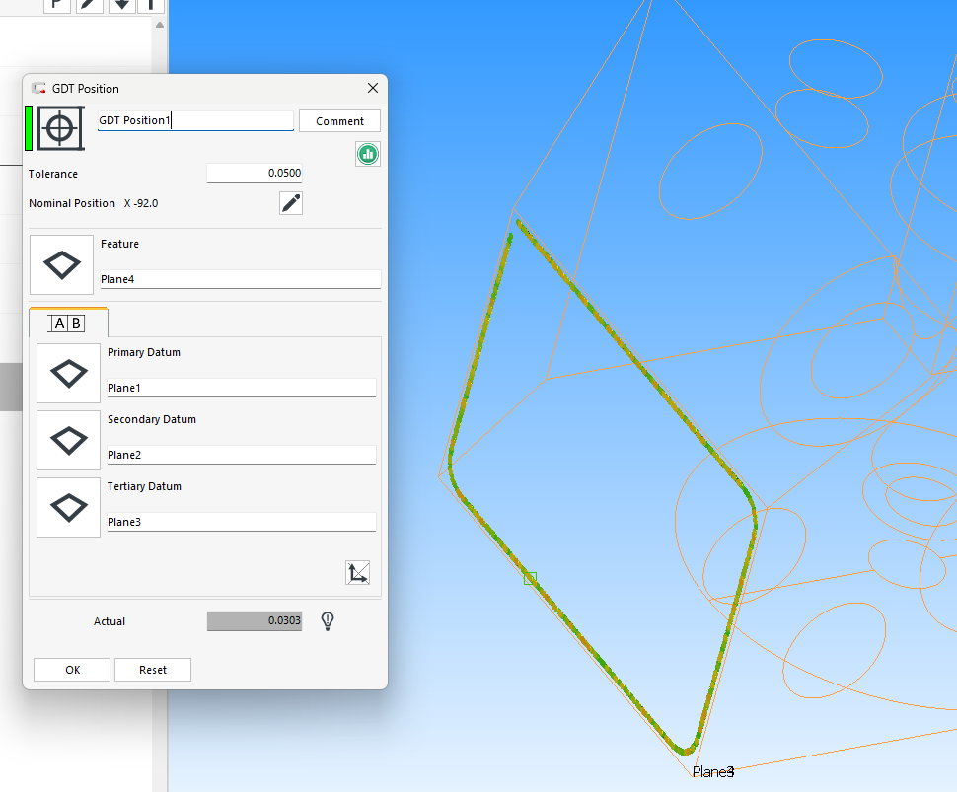Switch to the A B datum tab

coord(68,323)
